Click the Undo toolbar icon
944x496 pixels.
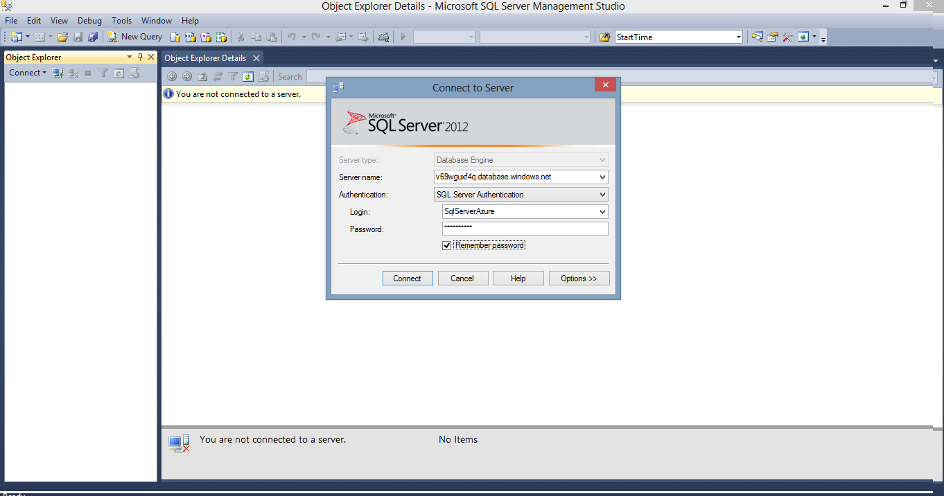[x=292, y=37]
